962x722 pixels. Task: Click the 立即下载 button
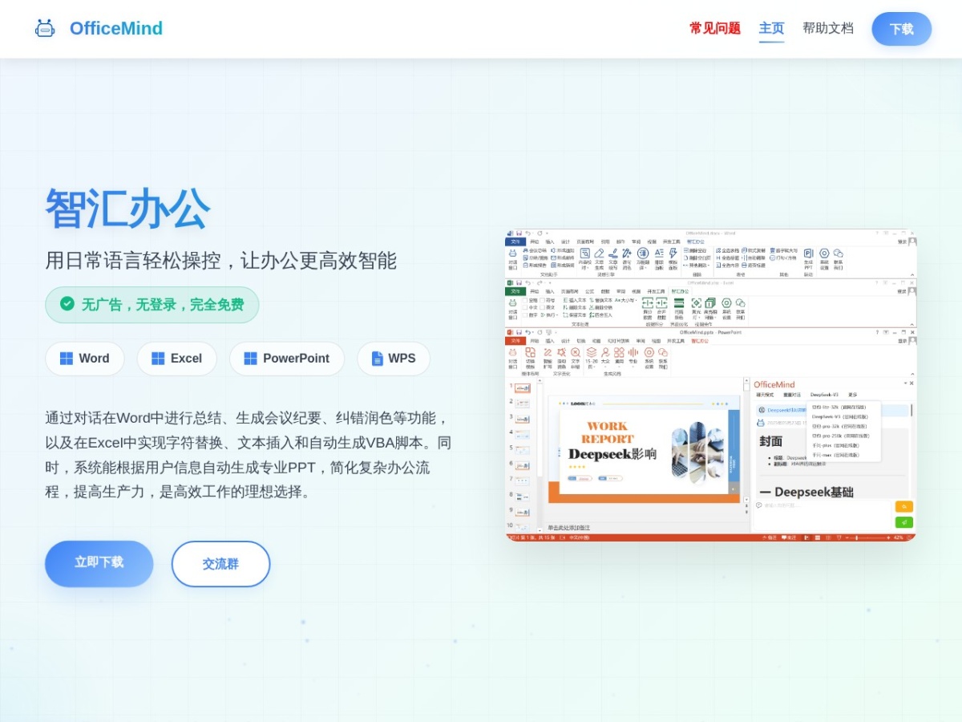(99, 563)
